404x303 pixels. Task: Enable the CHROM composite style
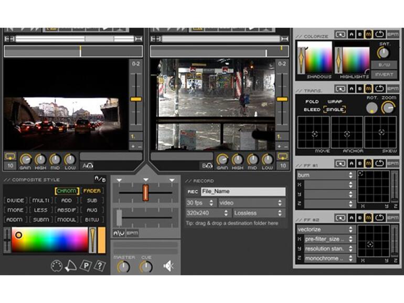click(x=67, y=191)
